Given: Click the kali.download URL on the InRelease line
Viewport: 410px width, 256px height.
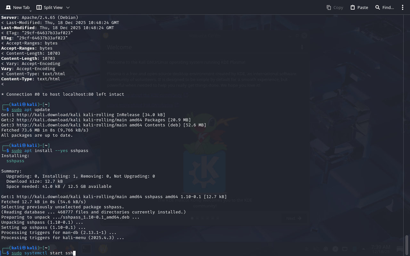Looking at the screenshot, I should (x=49, y=115).
